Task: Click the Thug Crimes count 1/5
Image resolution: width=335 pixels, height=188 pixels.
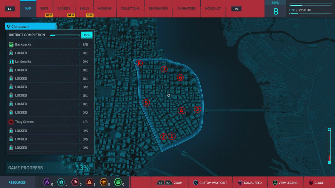Action: coord(85,122)
